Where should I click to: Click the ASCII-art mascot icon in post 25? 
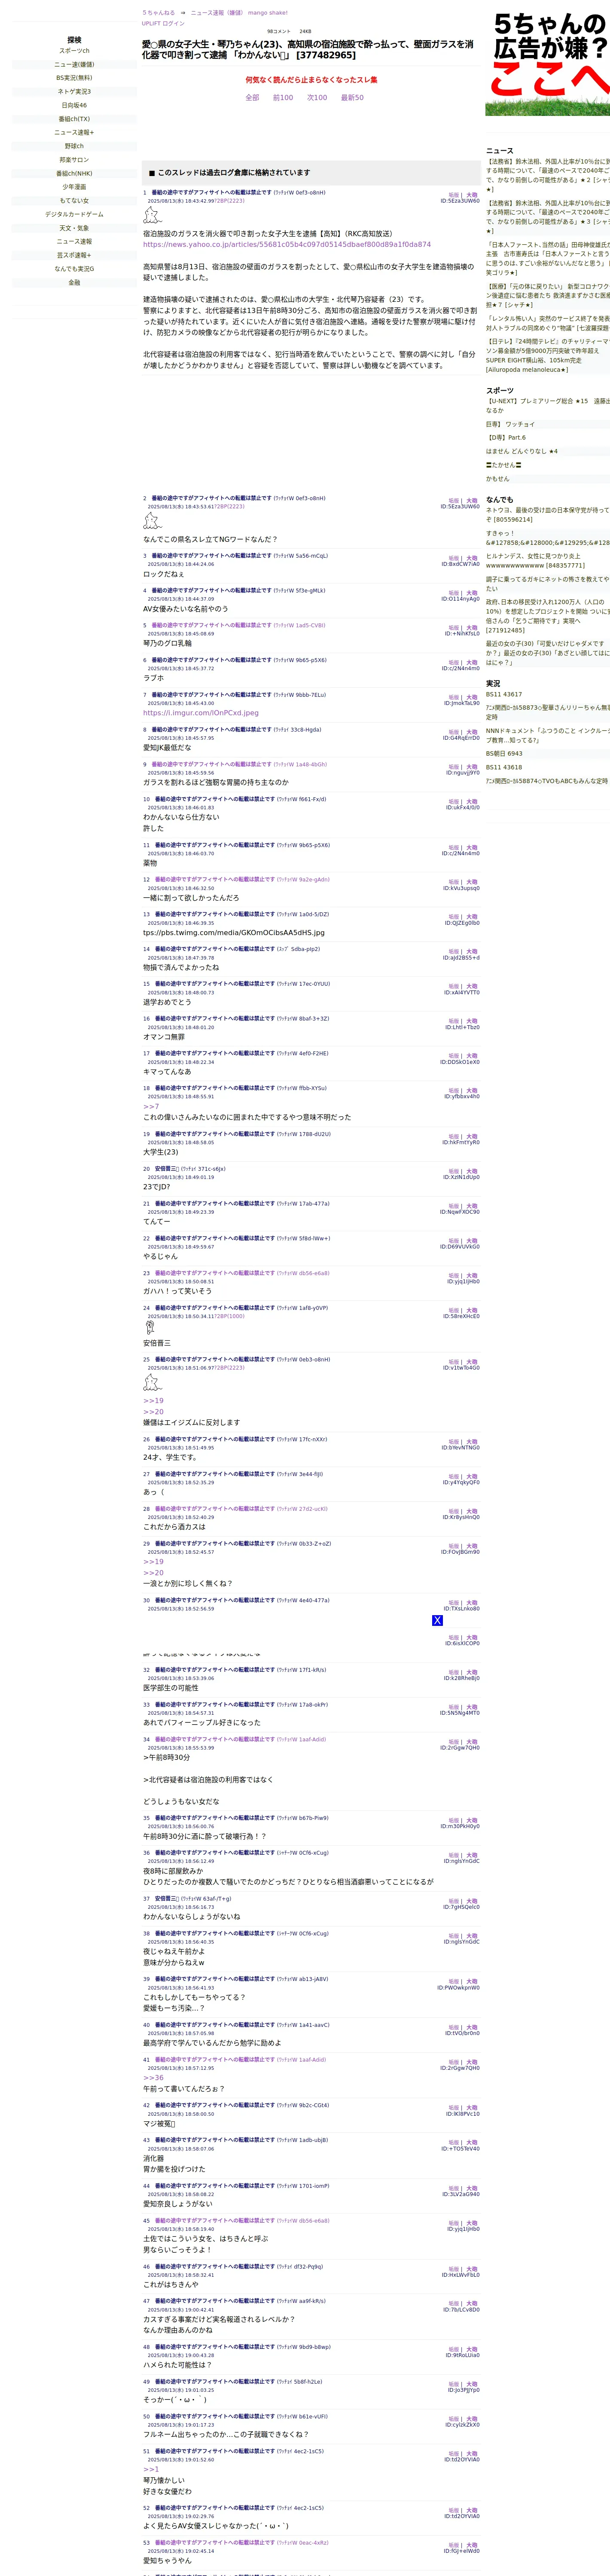151,1382
